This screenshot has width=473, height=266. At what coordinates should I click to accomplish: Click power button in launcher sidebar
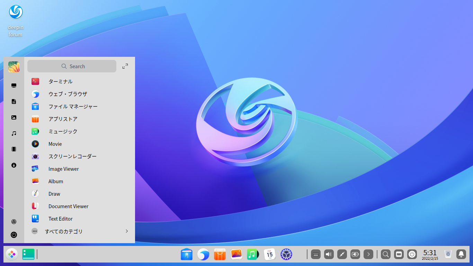point(14,235)
